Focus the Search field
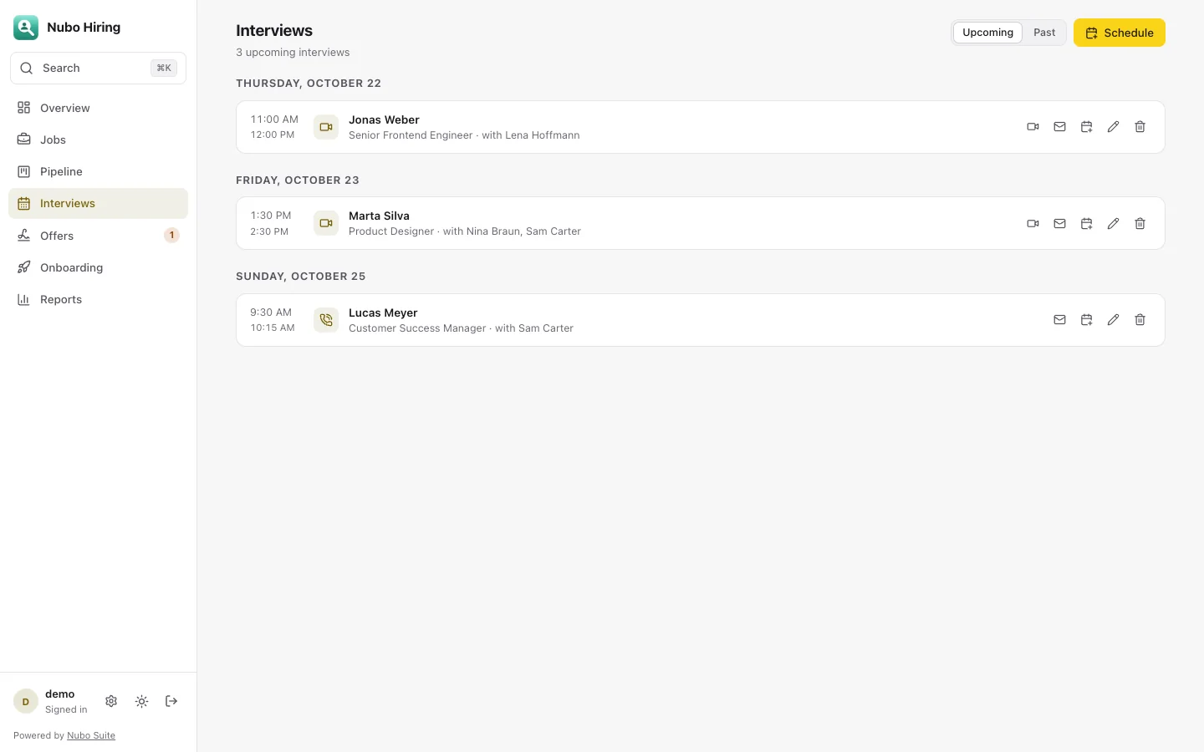This screenshot has height=752, width=1204. coord(98,68)
